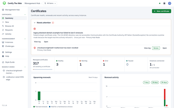Image resolution: width=174 pixels, height=108 pixels.
Task: Click the Warning stat card
Action: [x=89, y=64]
